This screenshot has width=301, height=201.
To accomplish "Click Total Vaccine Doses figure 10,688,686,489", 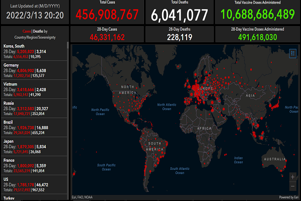I will (x=258, y=14).
